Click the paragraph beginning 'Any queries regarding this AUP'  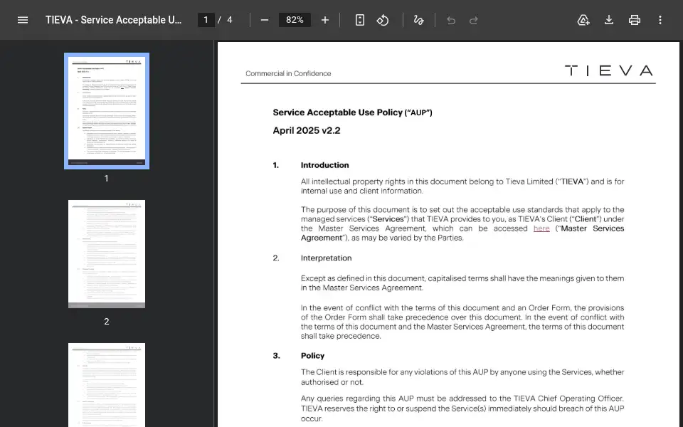[462, 408]
